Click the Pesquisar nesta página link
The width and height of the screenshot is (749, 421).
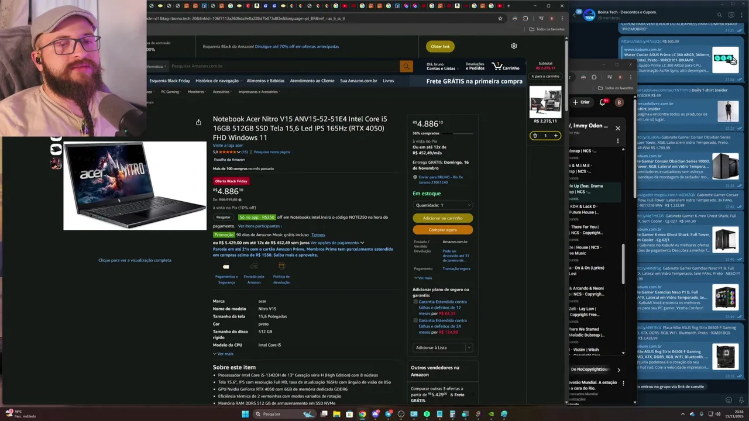[272, 152]
